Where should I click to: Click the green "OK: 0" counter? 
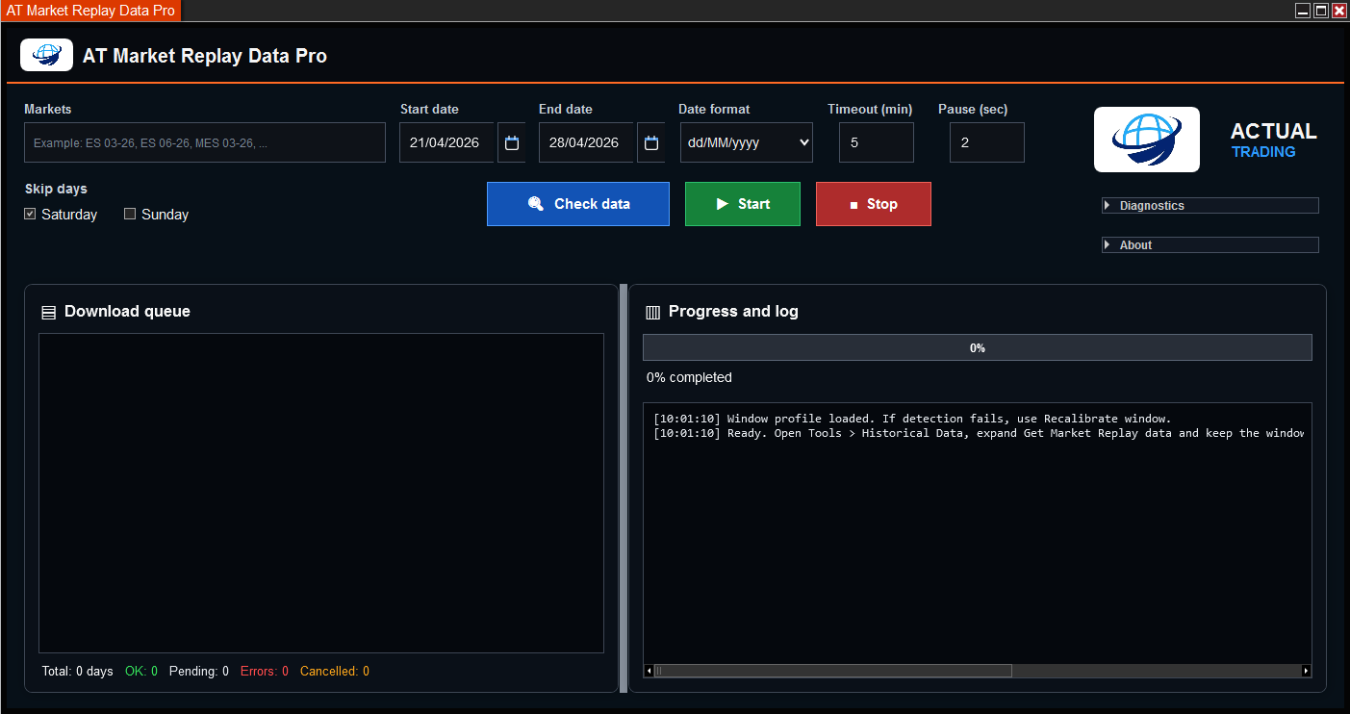[141, 671]
